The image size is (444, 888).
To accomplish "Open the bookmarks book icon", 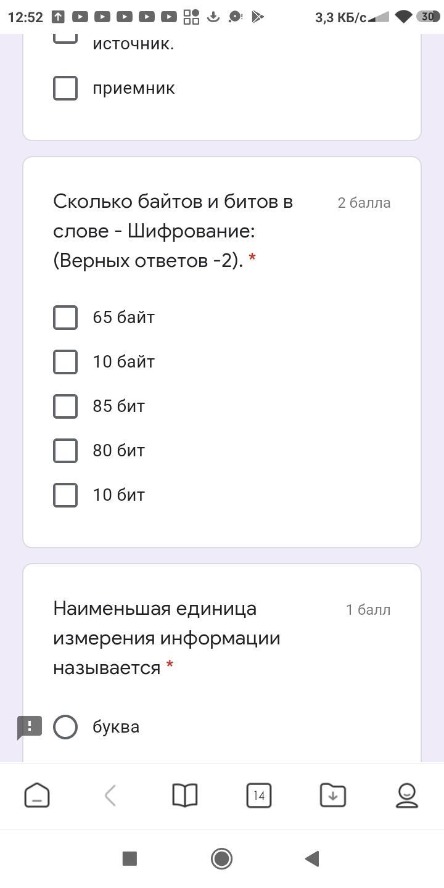I will tap(184, 795).
